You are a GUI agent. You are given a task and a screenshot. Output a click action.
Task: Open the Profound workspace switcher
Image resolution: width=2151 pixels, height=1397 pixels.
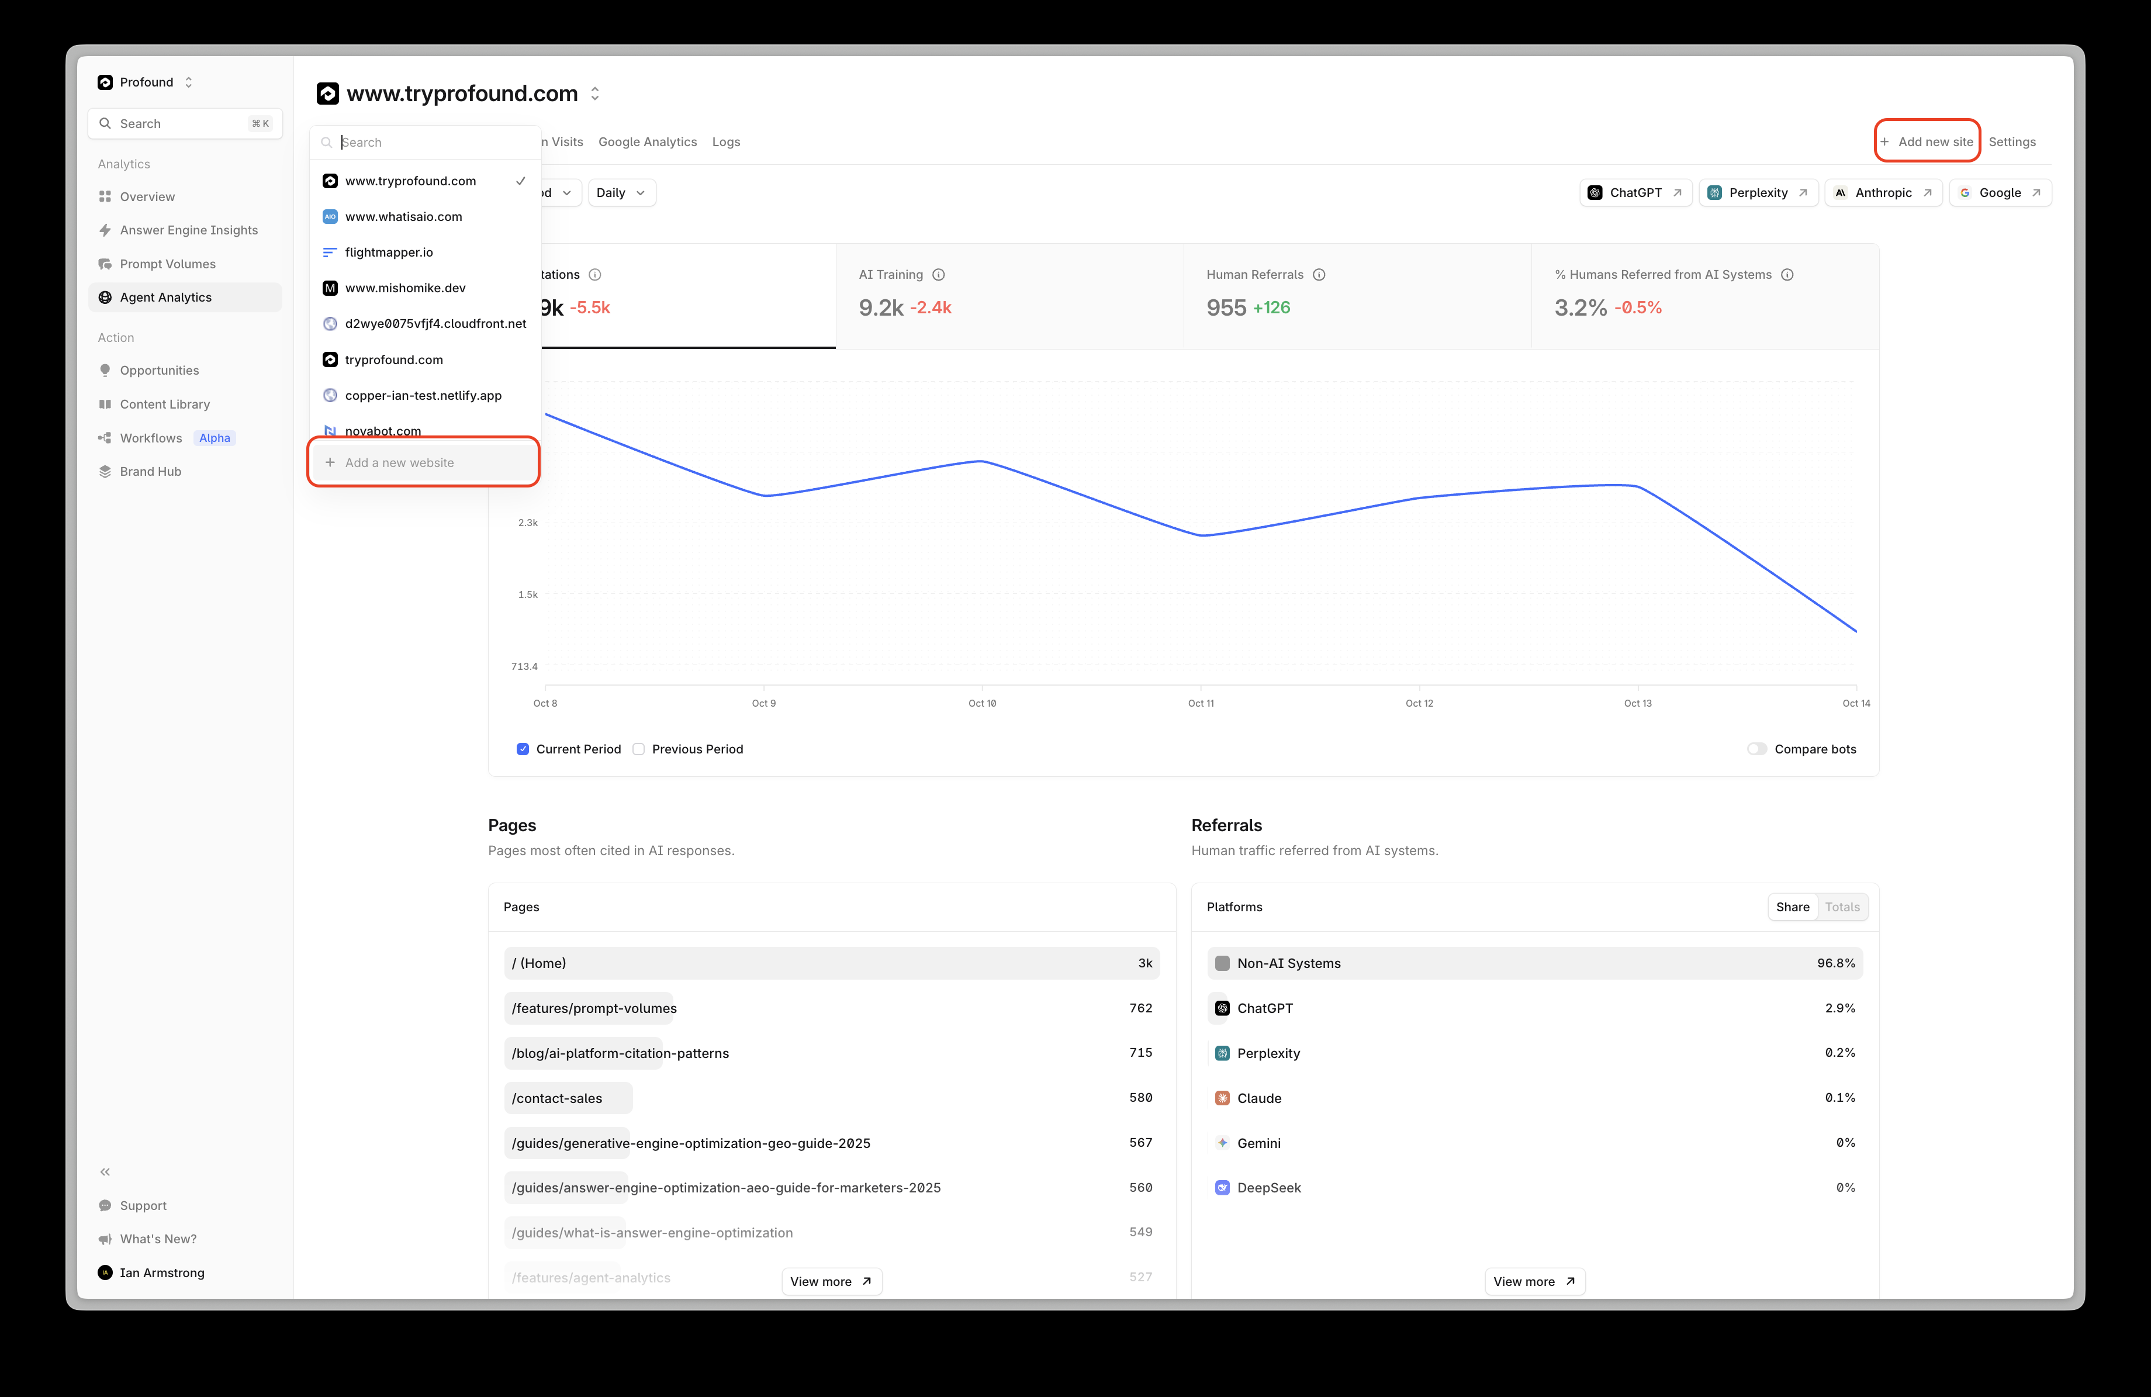click(x=146, y=82)
